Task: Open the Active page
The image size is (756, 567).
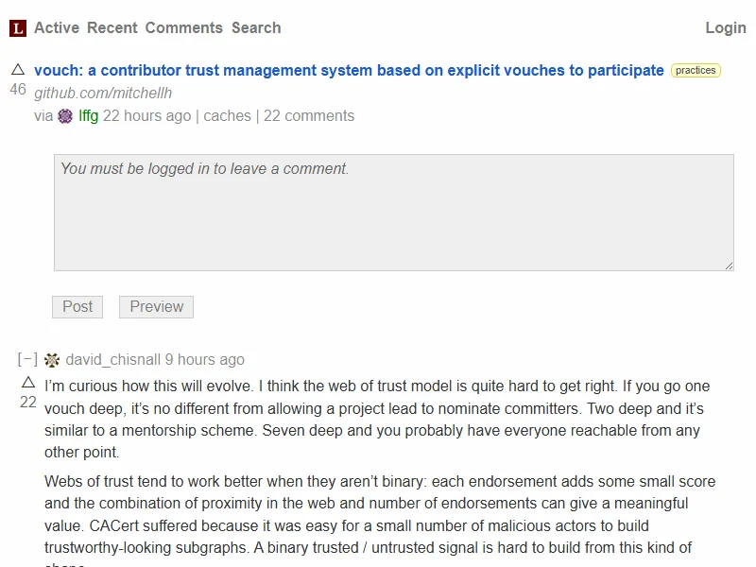Action: click(x=57, y=28)
